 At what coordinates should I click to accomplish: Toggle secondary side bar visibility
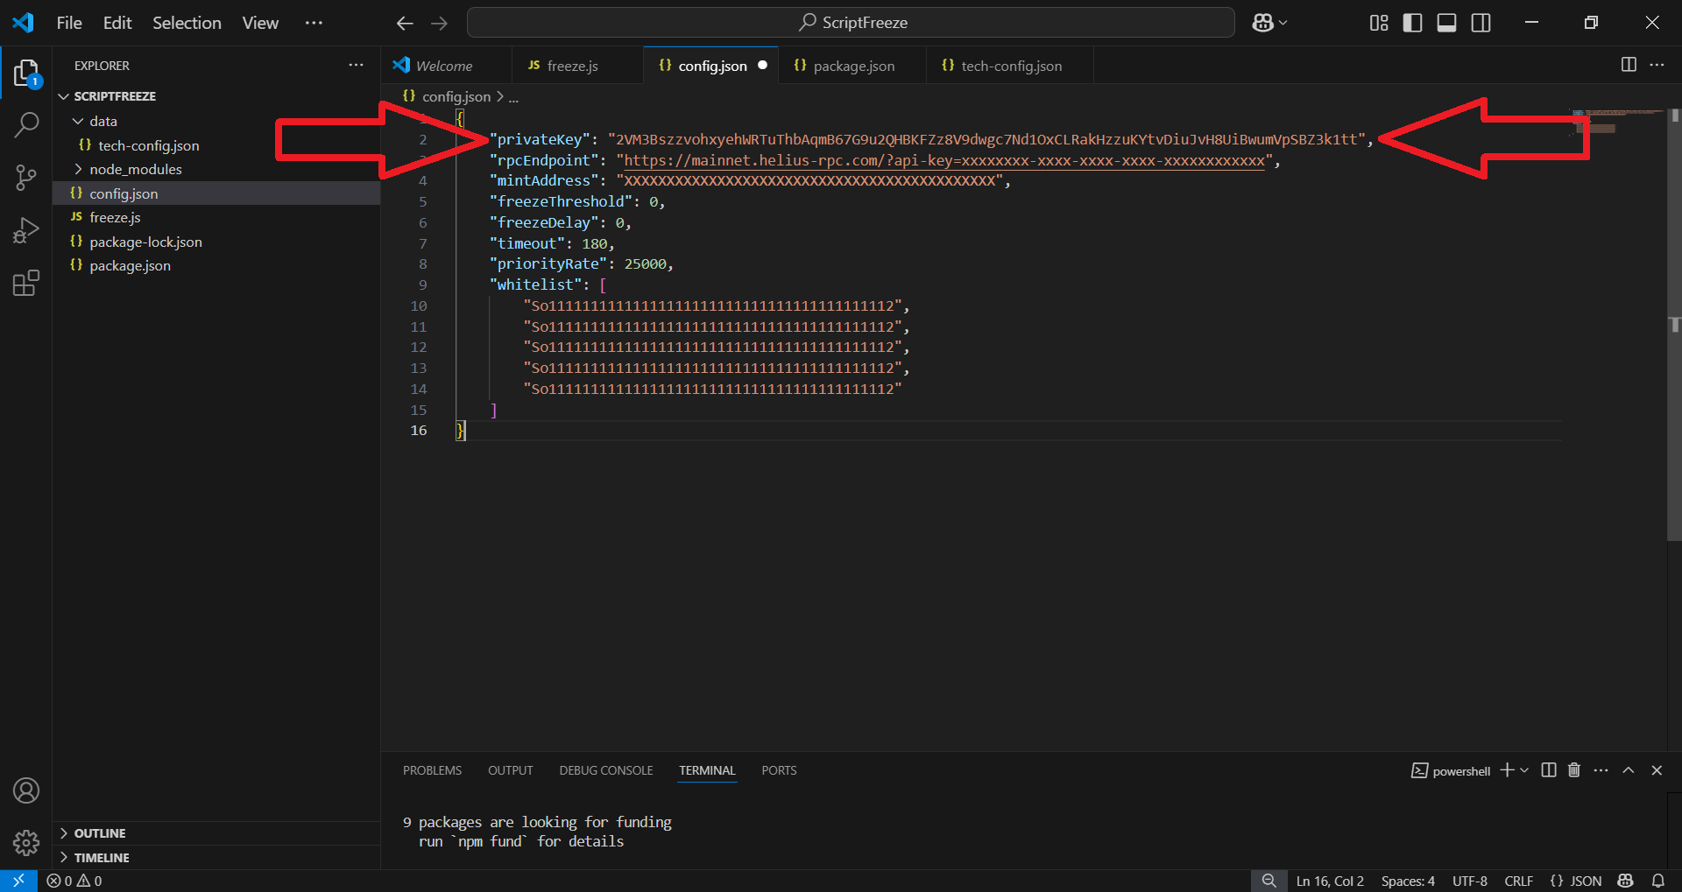[1481, 23]
